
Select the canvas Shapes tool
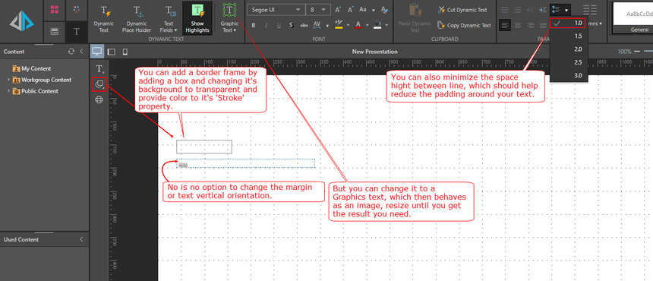pyautogui.click(x=99, y=84)
